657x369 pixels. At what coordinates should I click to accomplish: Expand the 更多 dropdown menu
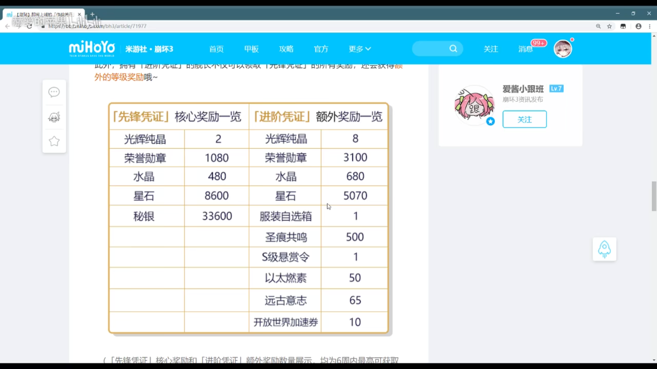tap(360, 49)
